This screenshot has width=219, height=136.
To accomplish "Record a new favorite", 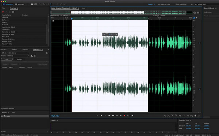I will click(x=3, y=12).
